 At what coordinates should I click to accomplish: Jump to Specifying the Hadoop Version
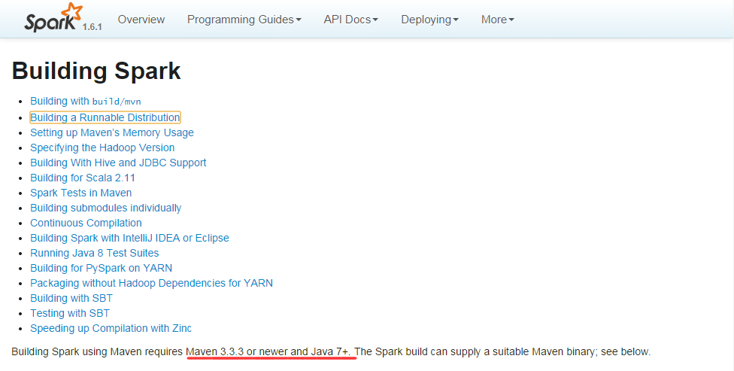[102, 147]
